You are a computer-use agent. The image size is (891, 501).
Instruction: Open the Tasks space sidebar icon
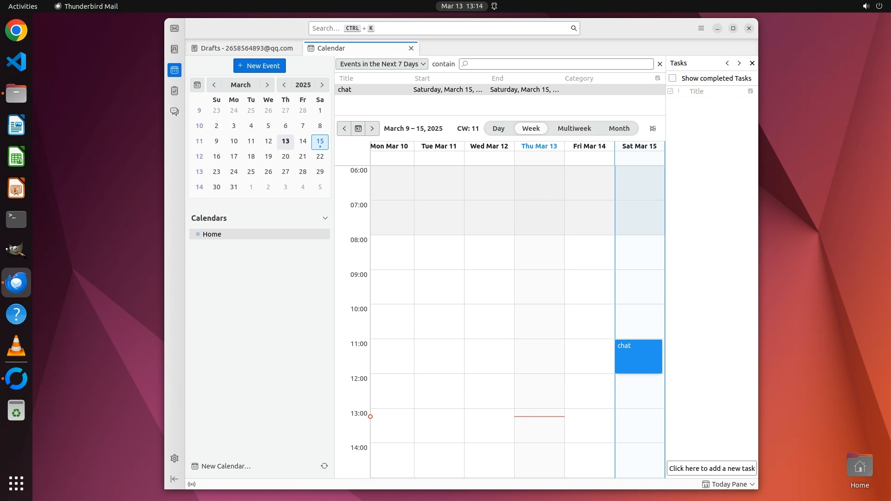click(174, 91)
